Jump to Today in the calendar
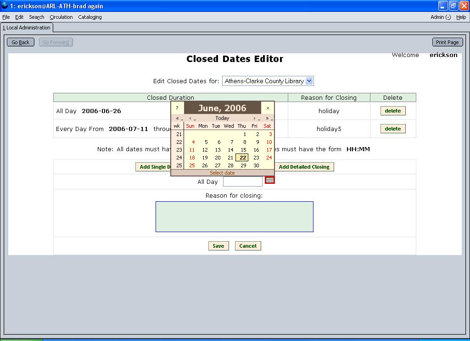Image resolution: width=470 pixels, height=341 pixels. [x=222, y=119]
